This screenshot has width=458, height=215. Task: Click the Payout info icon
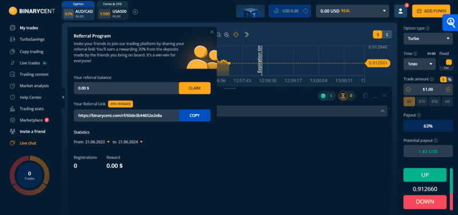click(419, 116)
